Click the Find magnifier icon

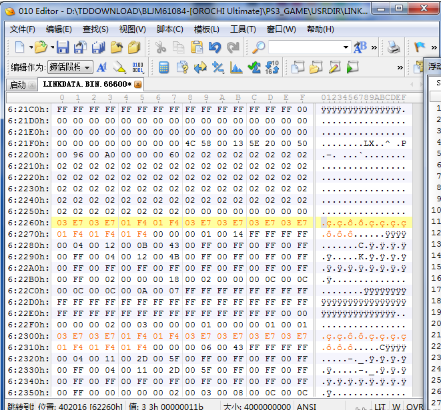(258, 47)
